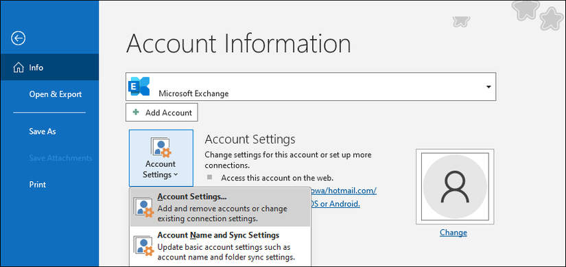The height and width of the screenshot is (267, 566).
Task: Click the Microsoft Exchange logo icon
Action: click(139, 86)
